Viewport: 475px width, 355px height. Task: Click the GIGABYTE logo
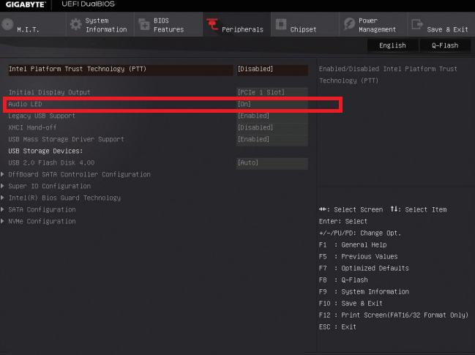coord(26,4)
